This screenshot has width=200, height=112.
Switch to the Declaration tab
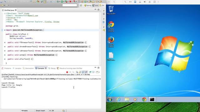[28, 68]
